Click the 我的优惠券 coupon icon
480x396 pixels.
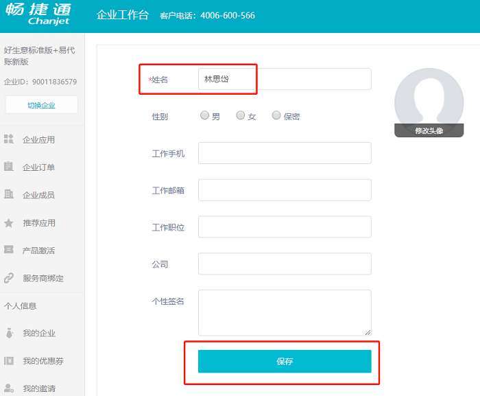tap(8, 361)
